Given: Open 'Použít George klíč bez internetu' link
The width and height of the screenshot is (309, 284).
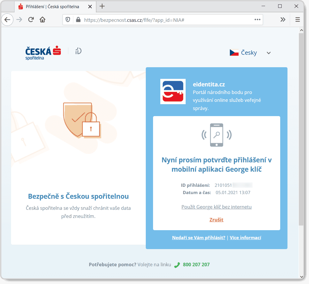Looking at the screenshot, I should point(216,207).
